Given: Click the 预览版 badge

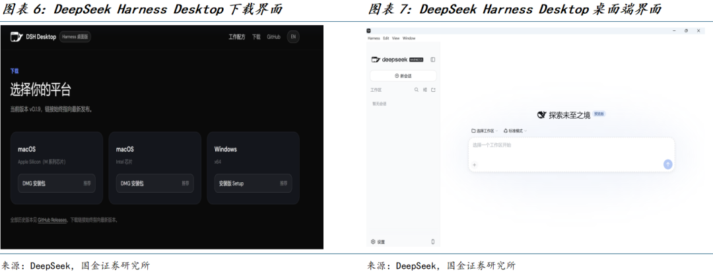Looking at the screenshot, I should [599, 114].
